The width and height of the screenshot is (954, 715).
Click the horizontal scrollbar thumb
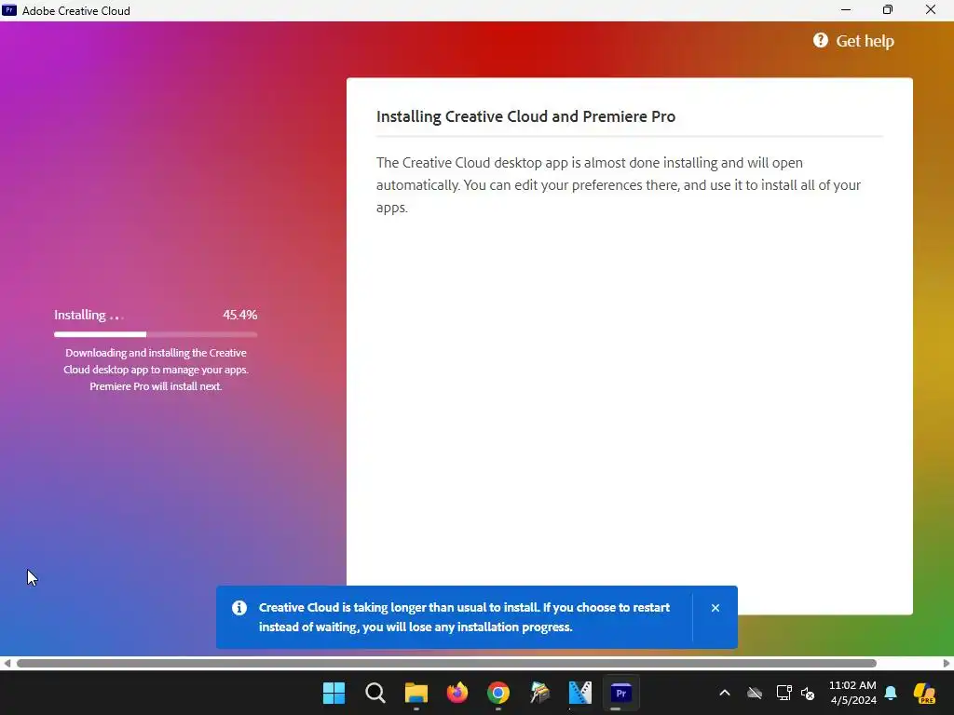[446, 663]
